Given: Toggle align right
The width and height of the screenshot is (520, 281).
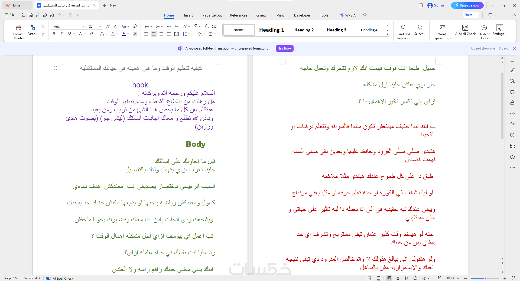Looking at the screenshot, I should pyautogui.click(x=161, y=34).
